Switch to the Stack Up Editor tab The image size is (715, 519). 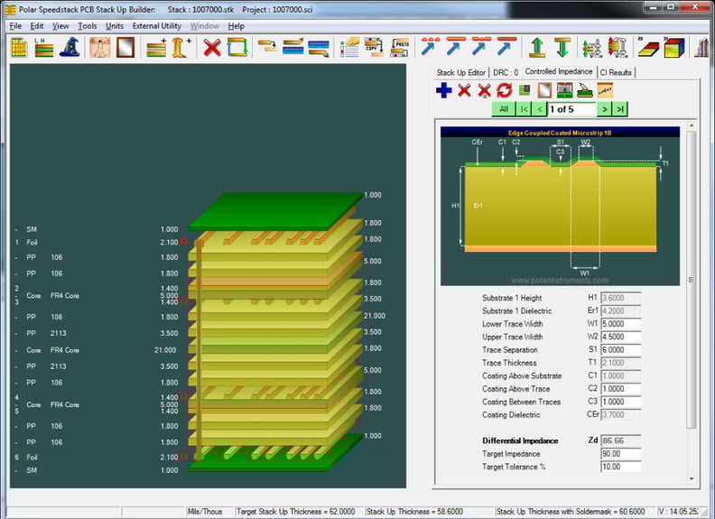pos(460,72)
